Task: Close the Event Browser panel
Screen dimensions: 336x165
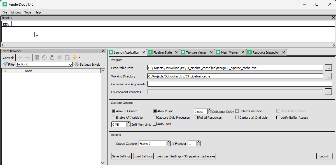Action: 103,51
